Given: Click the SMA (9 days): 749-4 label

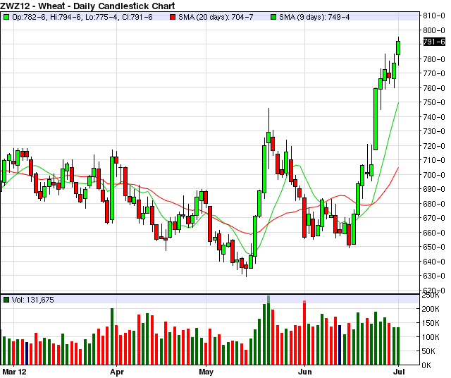Looking at the screenshot, I should click(x=314, y=17).
